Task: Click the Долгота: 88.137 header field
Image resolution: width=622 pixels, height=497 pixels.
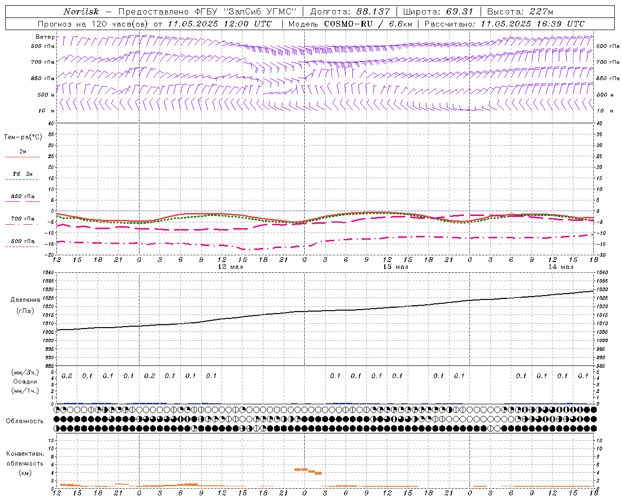Action: 350,12
